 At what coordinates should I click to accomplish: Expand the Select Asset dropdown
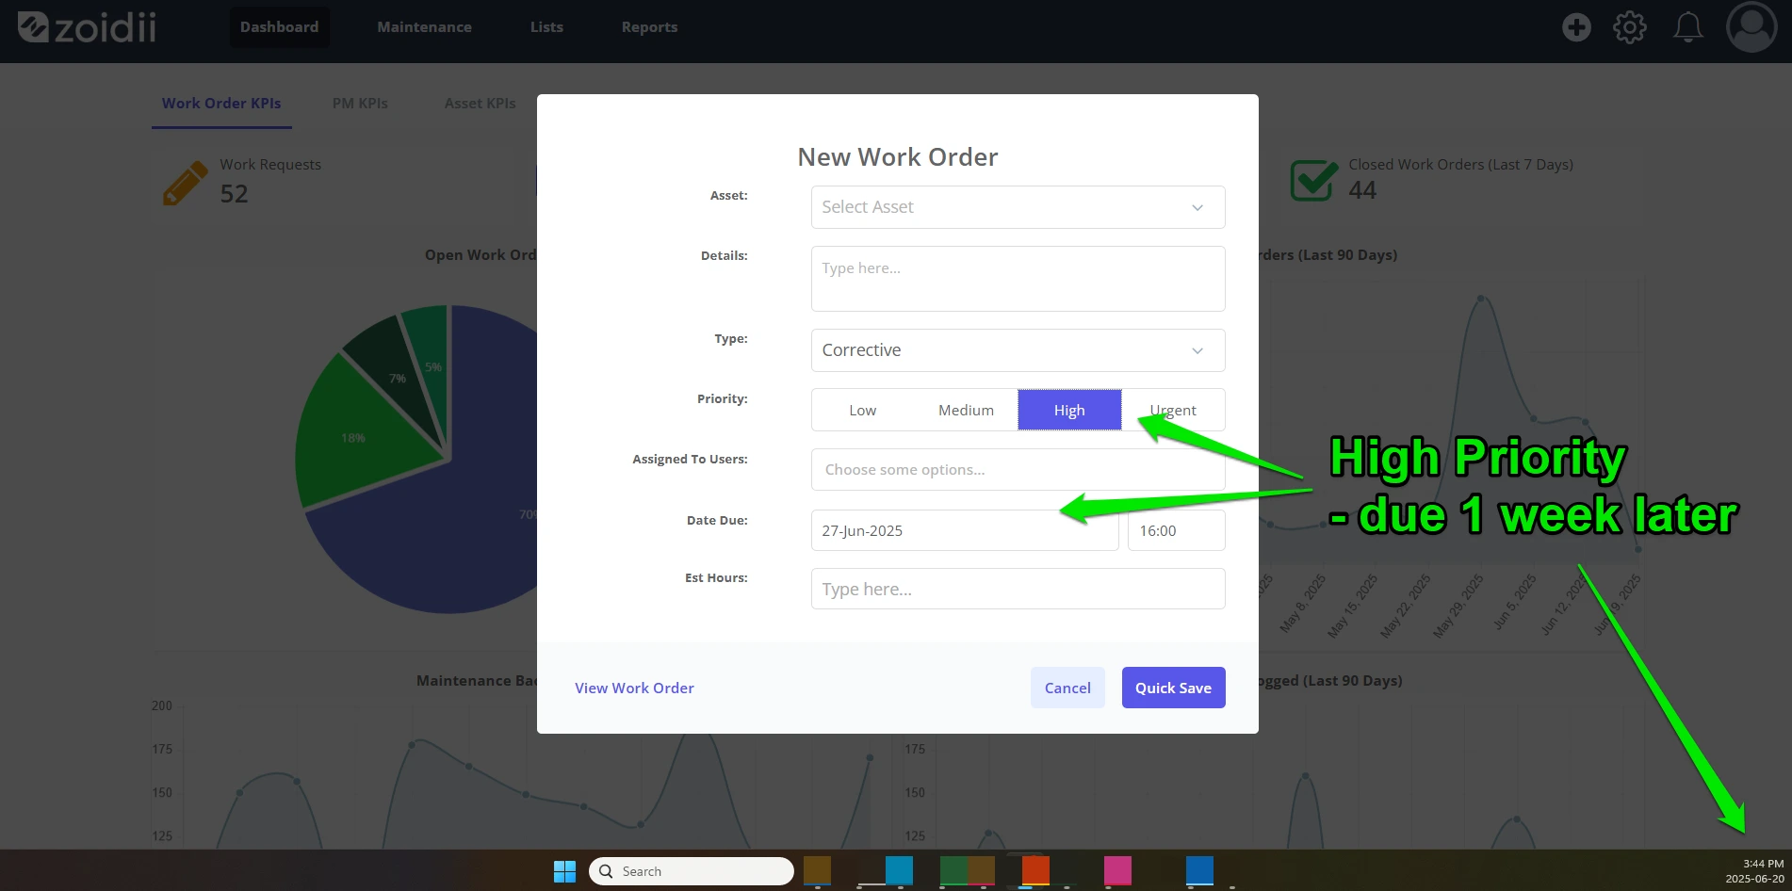click(1018, 207)
